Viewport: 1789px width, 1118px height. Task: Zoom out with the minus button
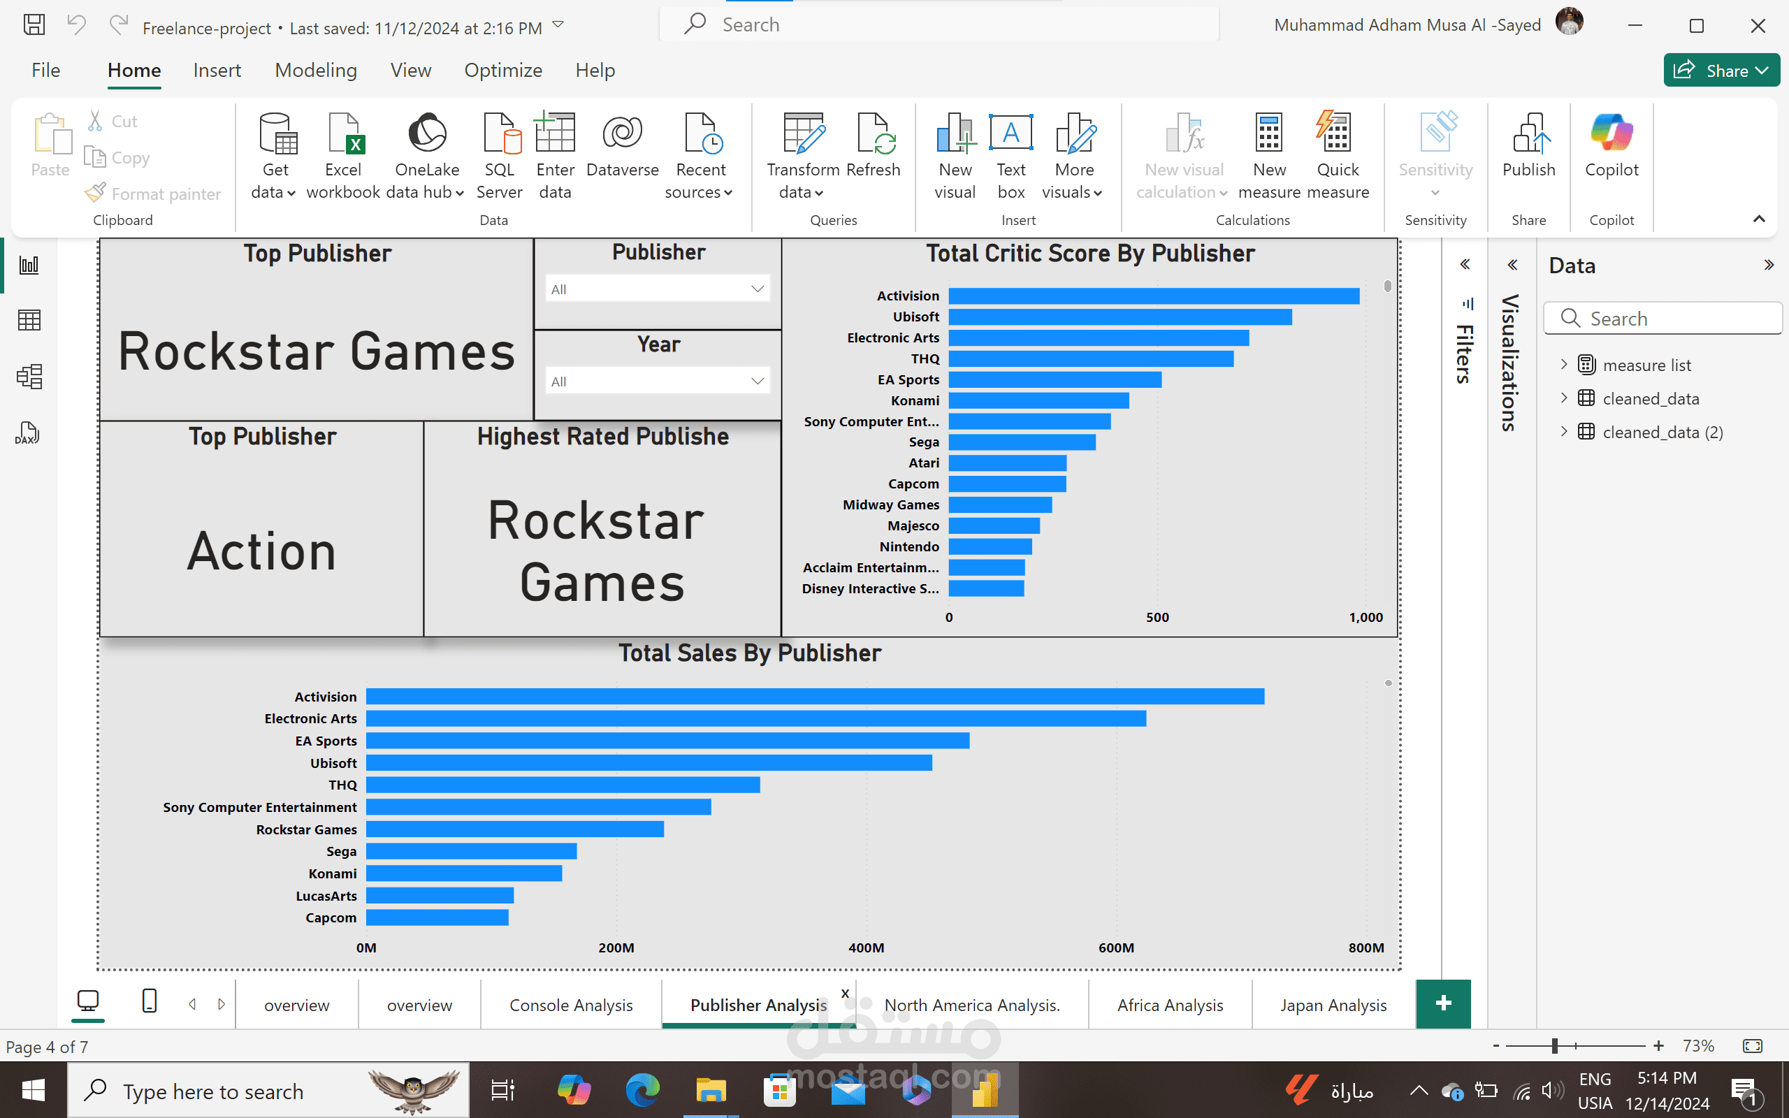[x=1495, y=1045]
